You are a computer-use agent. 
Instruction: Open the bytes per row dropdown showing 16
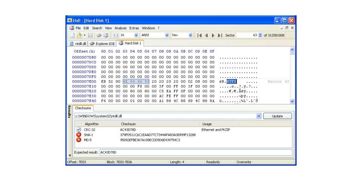(x=136, y=35)
